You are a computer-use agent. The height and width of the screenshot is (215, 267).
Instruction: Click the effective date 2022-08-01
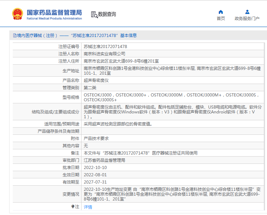pyautogui.click(x=95, y=175)
